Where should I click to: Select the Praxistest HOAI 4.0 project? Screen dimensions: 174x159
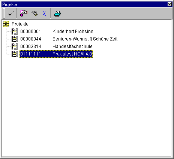pyautogui.click(x=56, y=54)
